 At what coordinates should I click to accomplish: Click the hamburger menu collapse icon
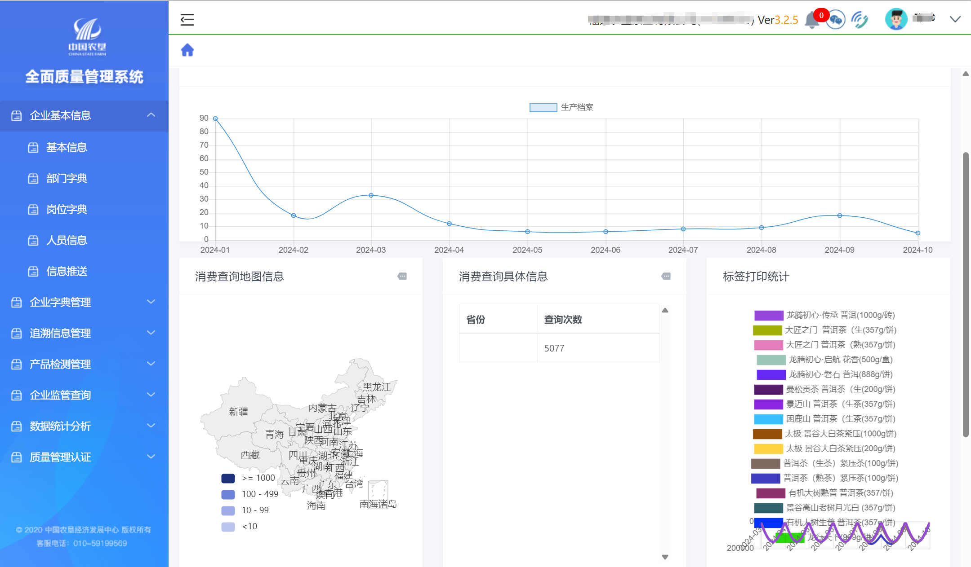point(187,20)
